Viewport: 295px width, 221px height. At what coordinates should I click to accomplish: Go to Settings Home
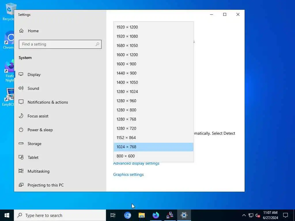tap(60, 31)
